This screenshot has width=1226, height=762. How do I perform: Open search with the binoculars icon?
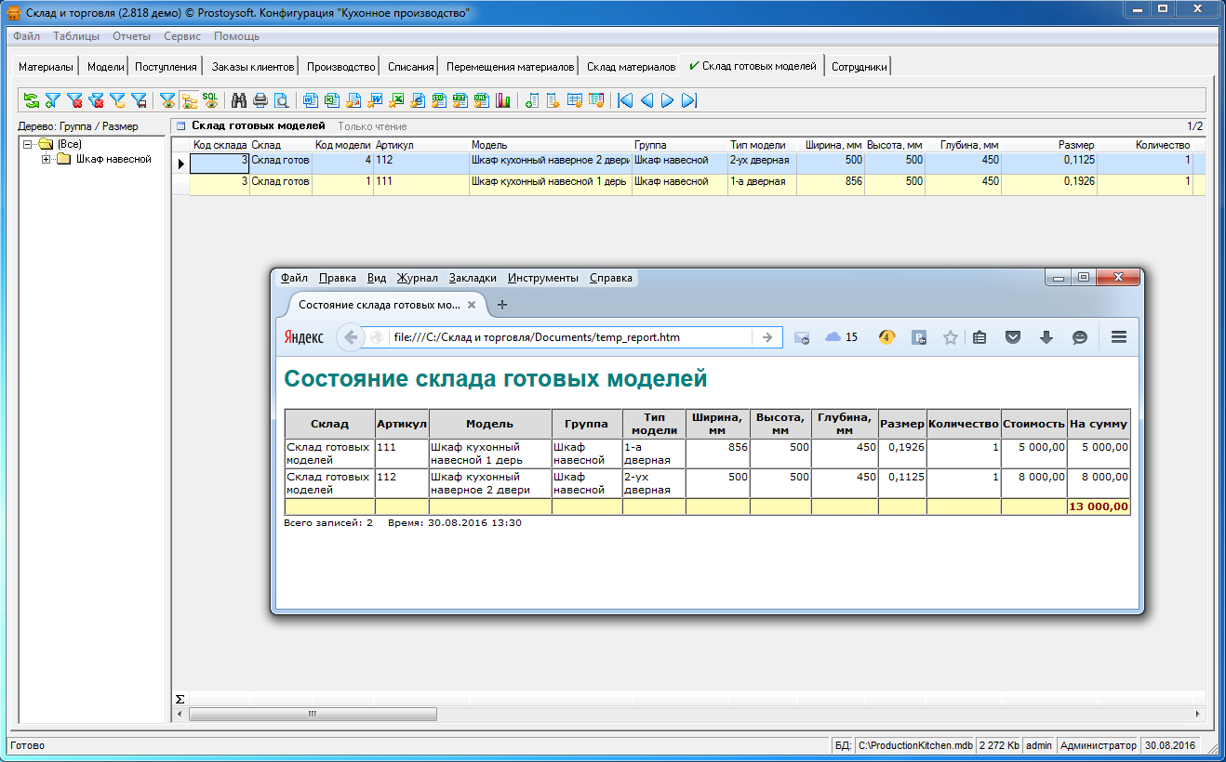point(239,100)
